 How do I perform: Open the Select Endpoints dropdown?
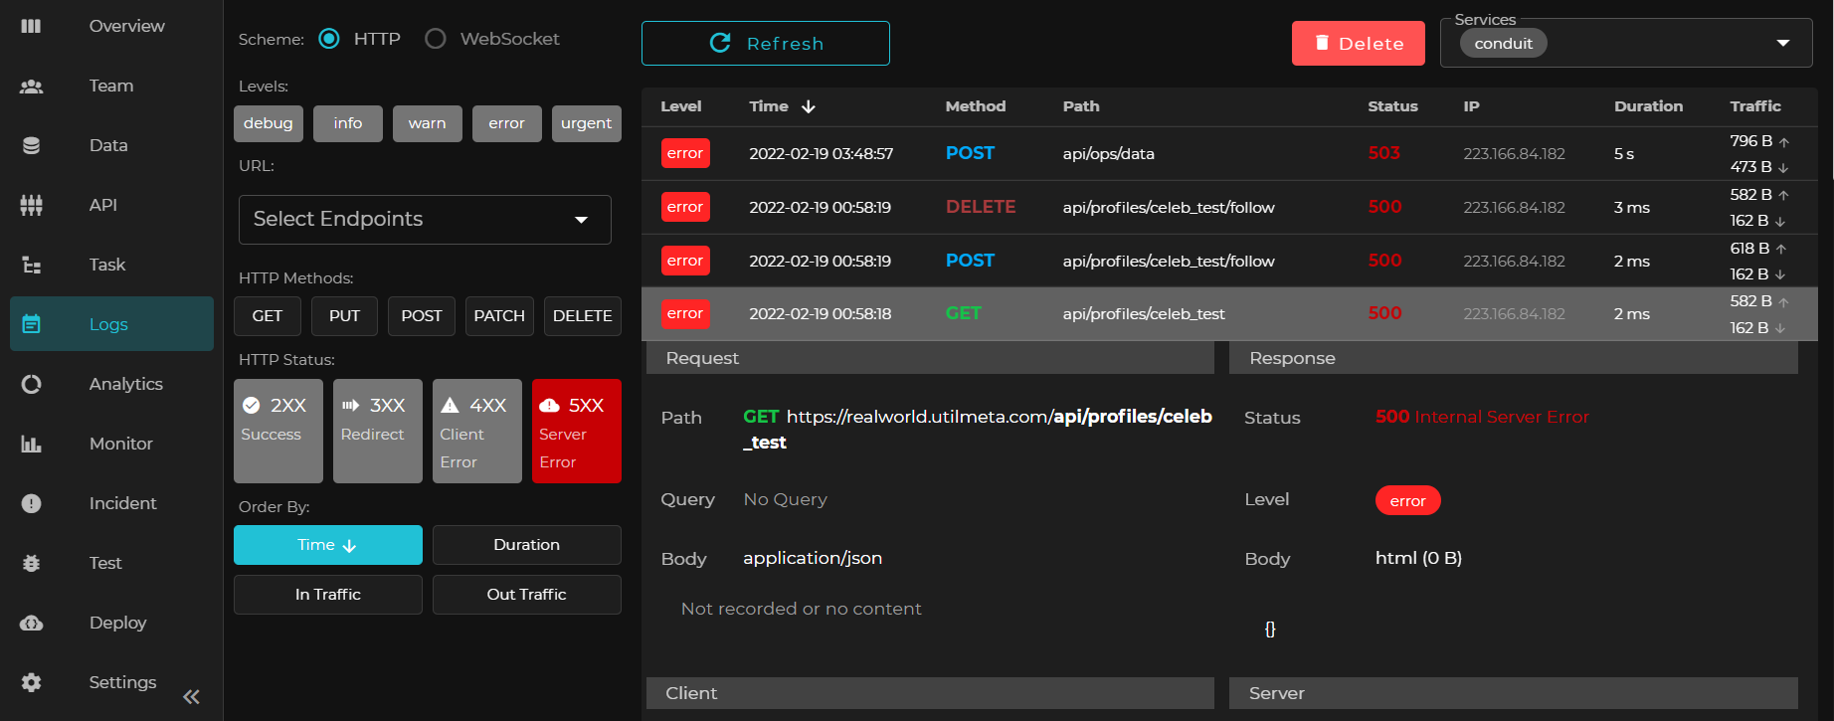coord(425,220)
